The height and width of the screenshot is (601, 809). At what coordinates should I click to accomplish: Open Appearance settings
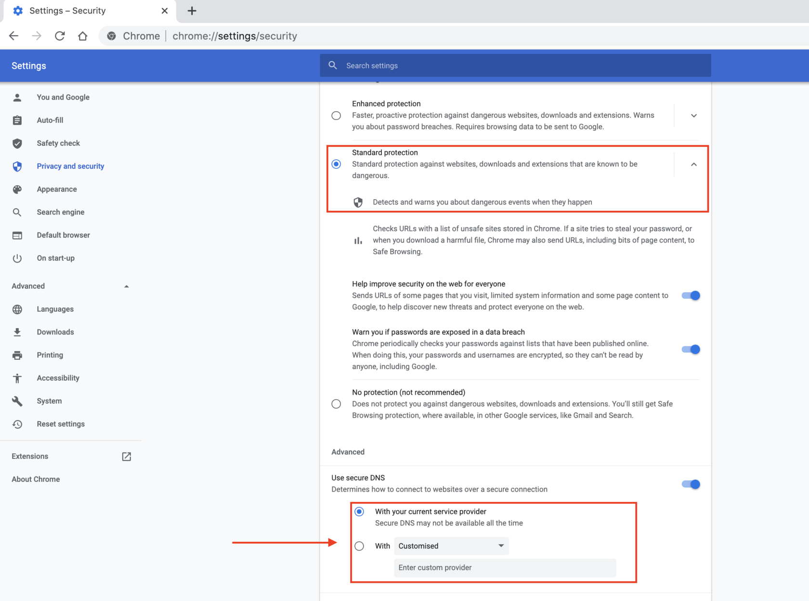57,189
